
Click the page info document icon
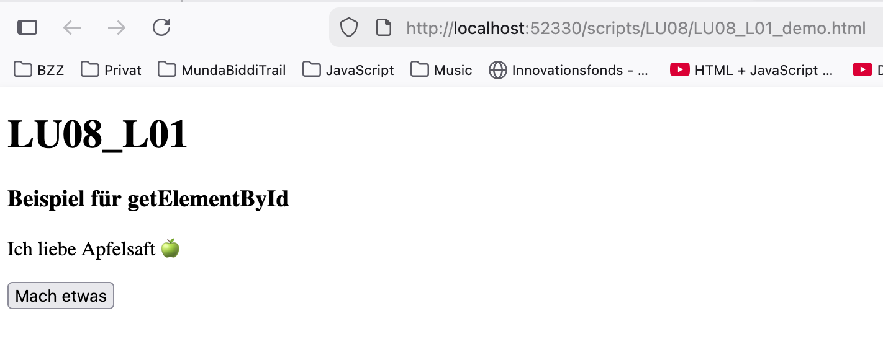pos(384,27)
